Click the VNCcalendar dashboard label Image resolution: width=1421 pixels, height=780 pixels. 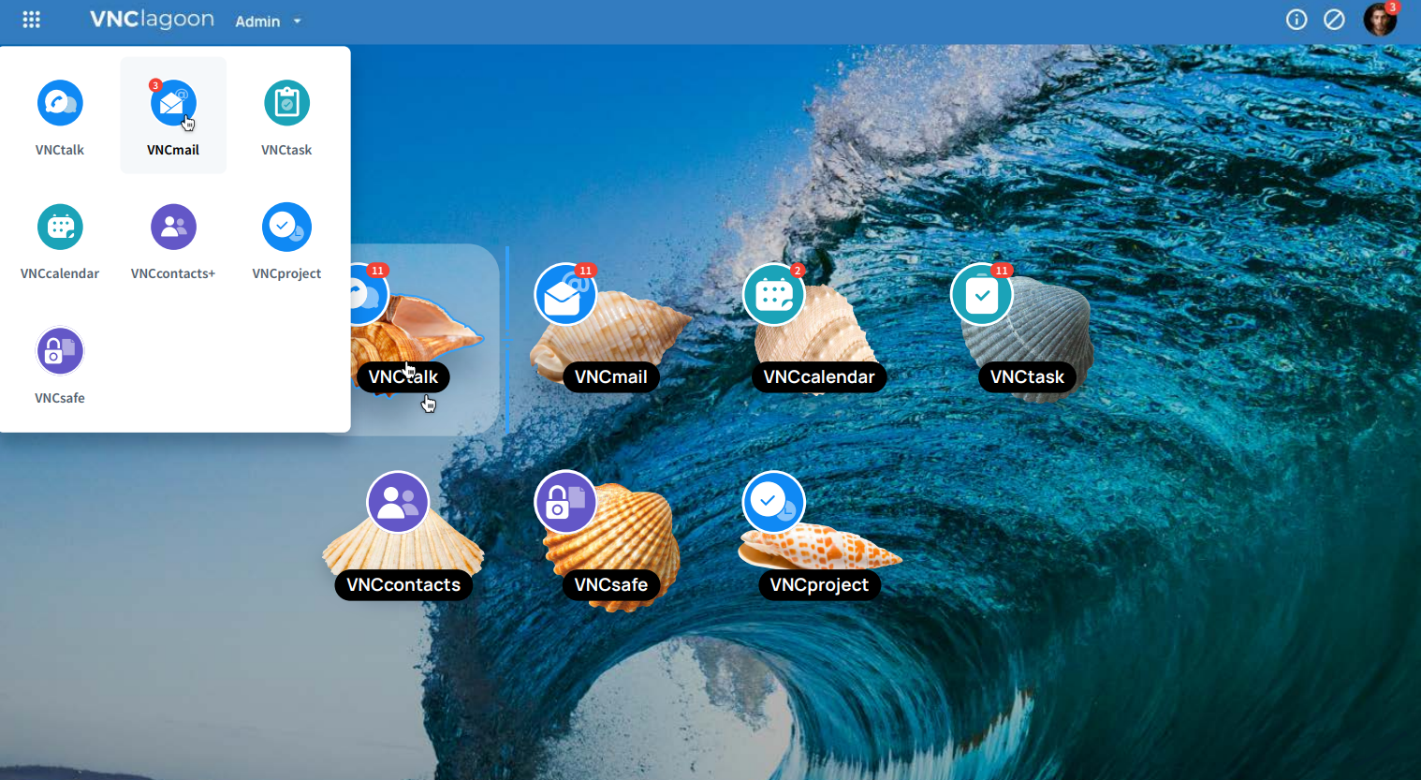[x=819, y=377]
